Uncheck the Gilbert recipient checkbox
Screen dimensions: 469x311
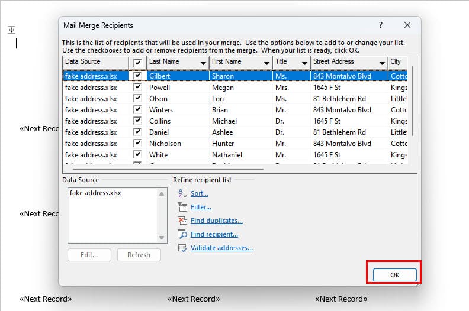137,76
